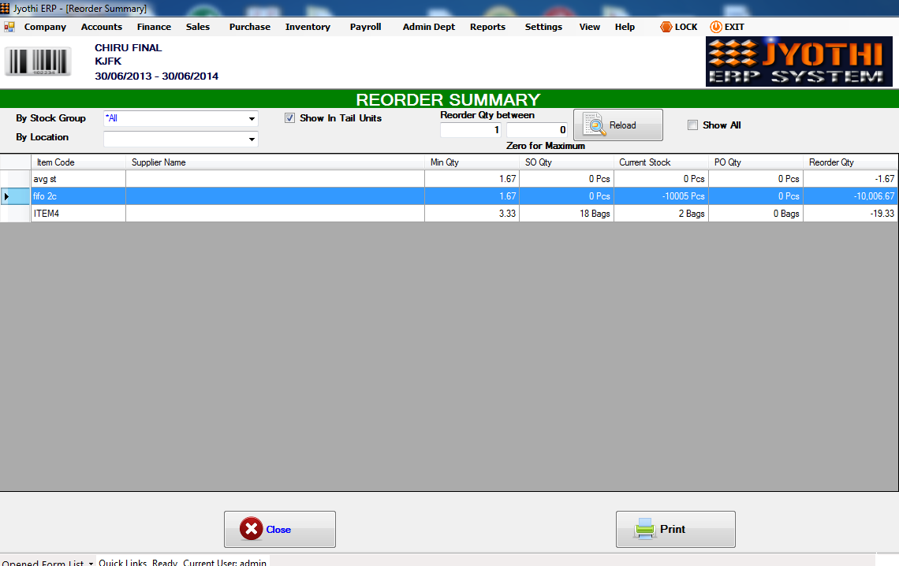Open the By Location dropdown

[253, 138]
